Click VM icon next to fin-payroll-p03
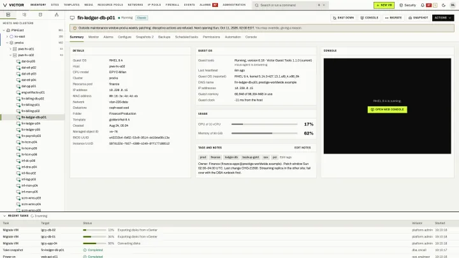This screenshot has height=258, width=459. [18, 136]
